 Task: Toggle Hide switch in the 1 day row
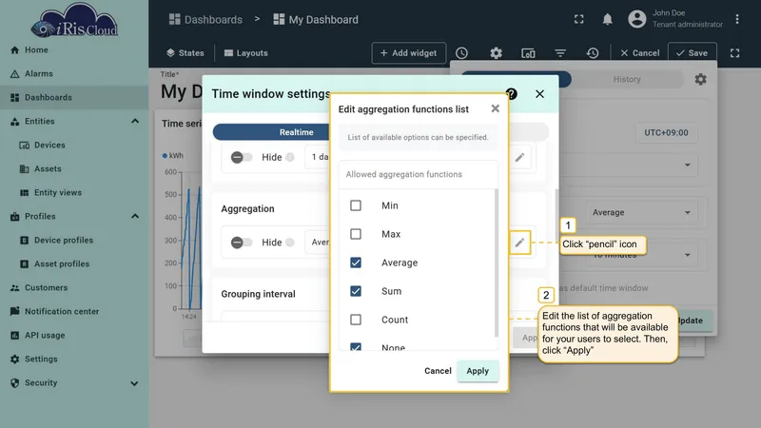242,157
